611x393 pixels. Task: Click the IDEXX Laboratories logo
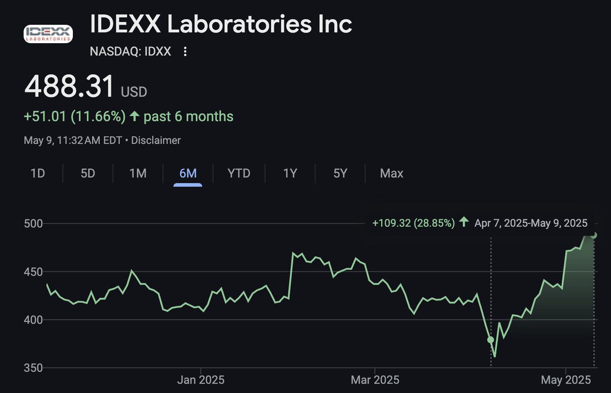[x=48, y=33]
